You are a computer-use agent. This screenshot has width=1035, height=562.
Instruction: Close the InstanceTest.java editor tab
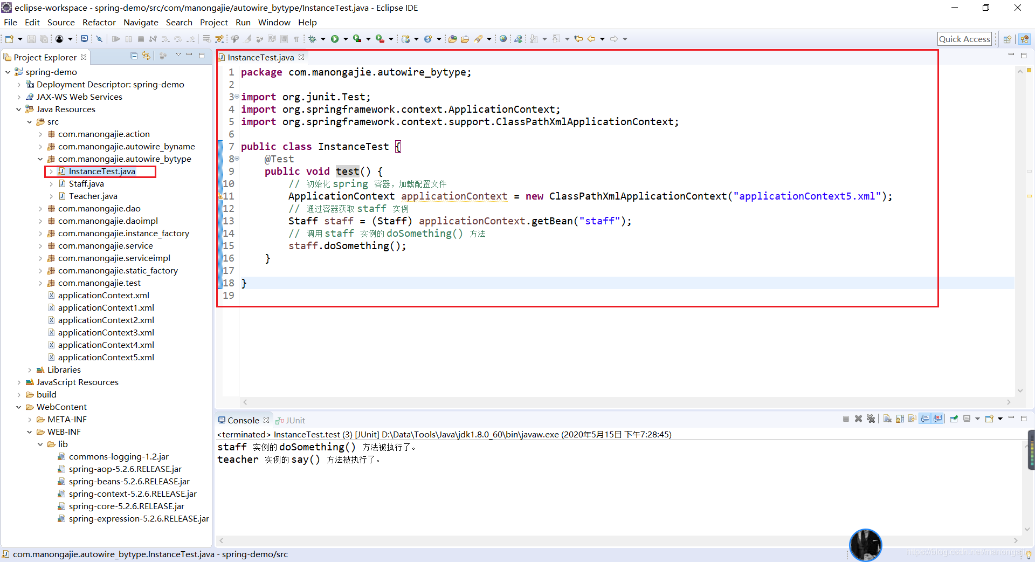point(301,57)
